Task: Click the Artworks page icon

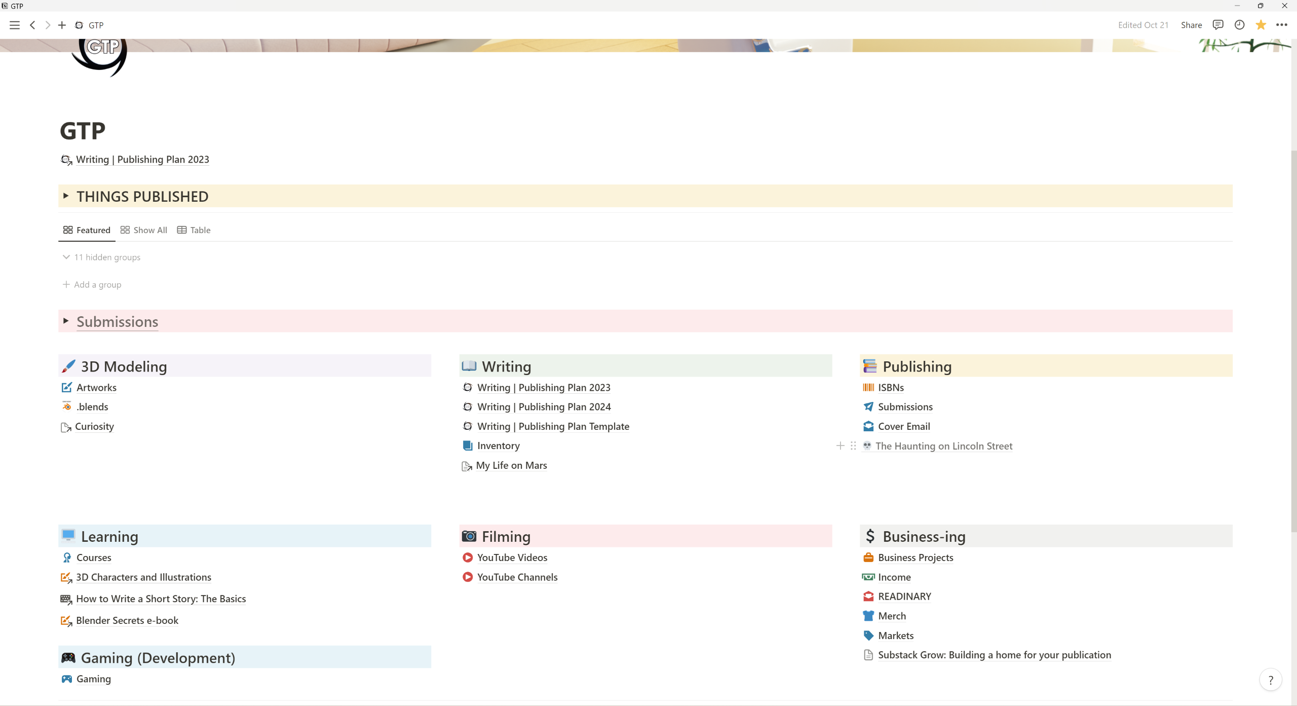Action: tap(67, 387)
